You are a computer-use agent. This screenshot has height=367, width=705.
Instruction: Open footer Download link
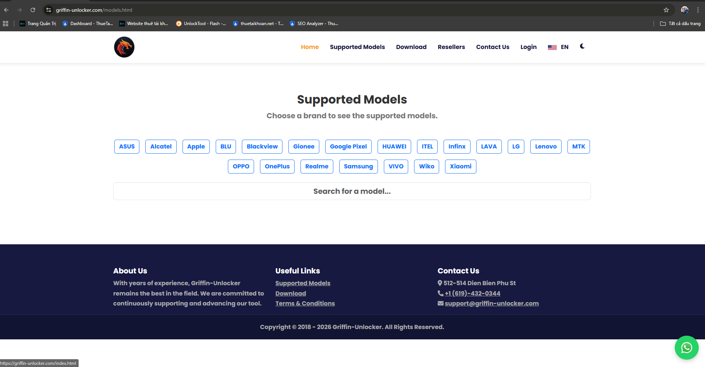pos(291,293)
